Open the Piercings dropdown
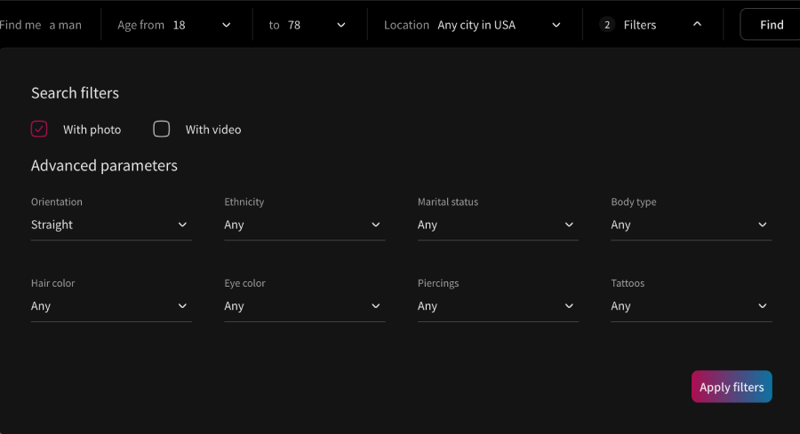Screen dimensions: 800x434 coord(498,306)
